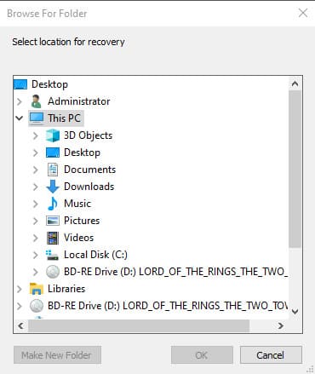Screen dimensions: 315x374
Task: Close the Browse For Folder dialog
Action: click(x=303, y=13)
